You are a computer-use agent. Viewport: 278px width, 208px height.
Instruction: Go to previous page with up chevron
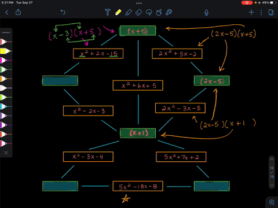(272, 159)
